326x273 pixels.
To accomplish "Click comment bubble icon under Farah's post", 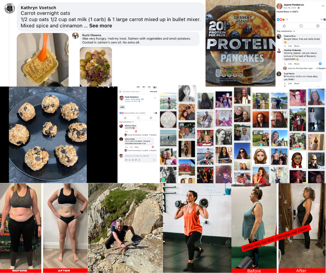I will (x=138, y=118).
